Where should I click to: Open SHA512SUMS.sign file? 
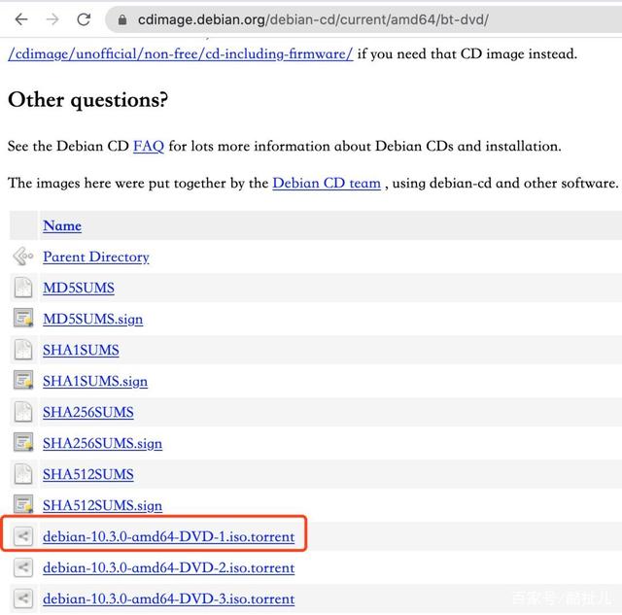point(102,506)
